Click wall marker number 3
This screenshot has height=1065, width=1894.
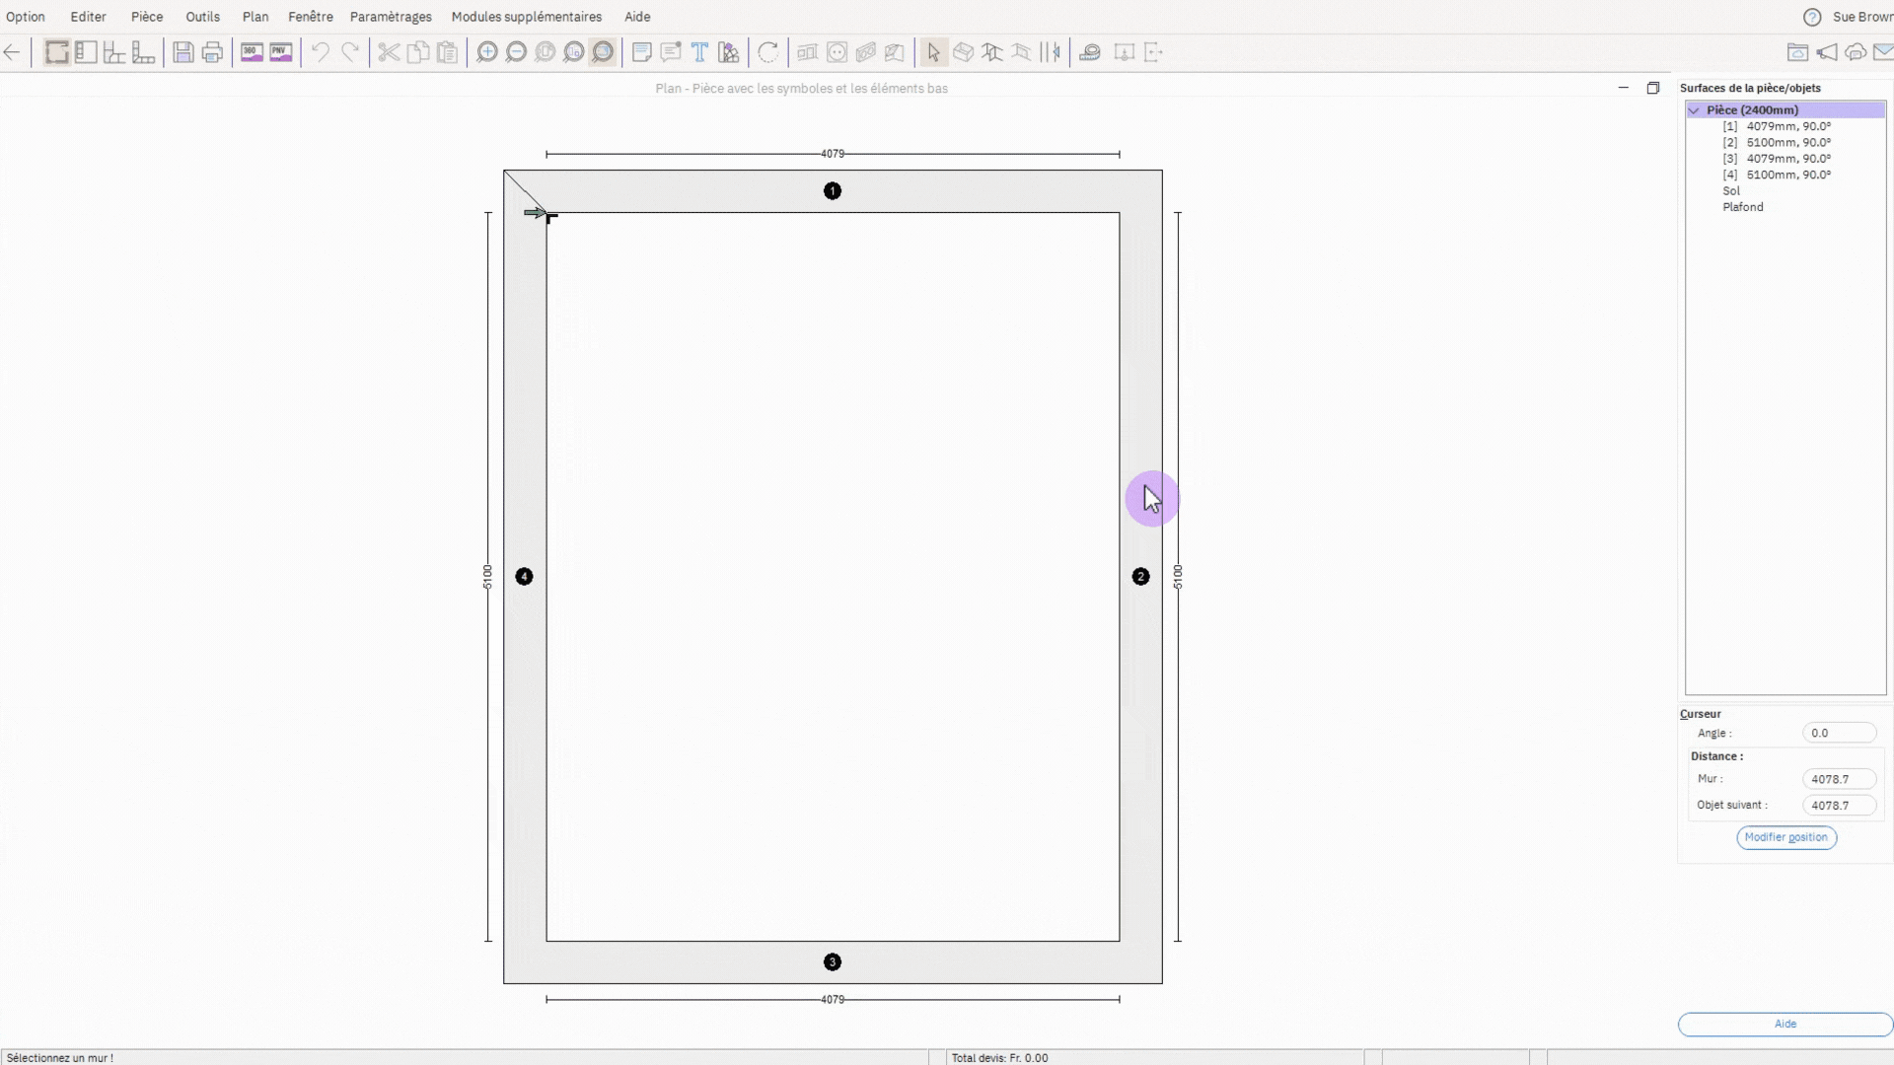coord(832,961)
